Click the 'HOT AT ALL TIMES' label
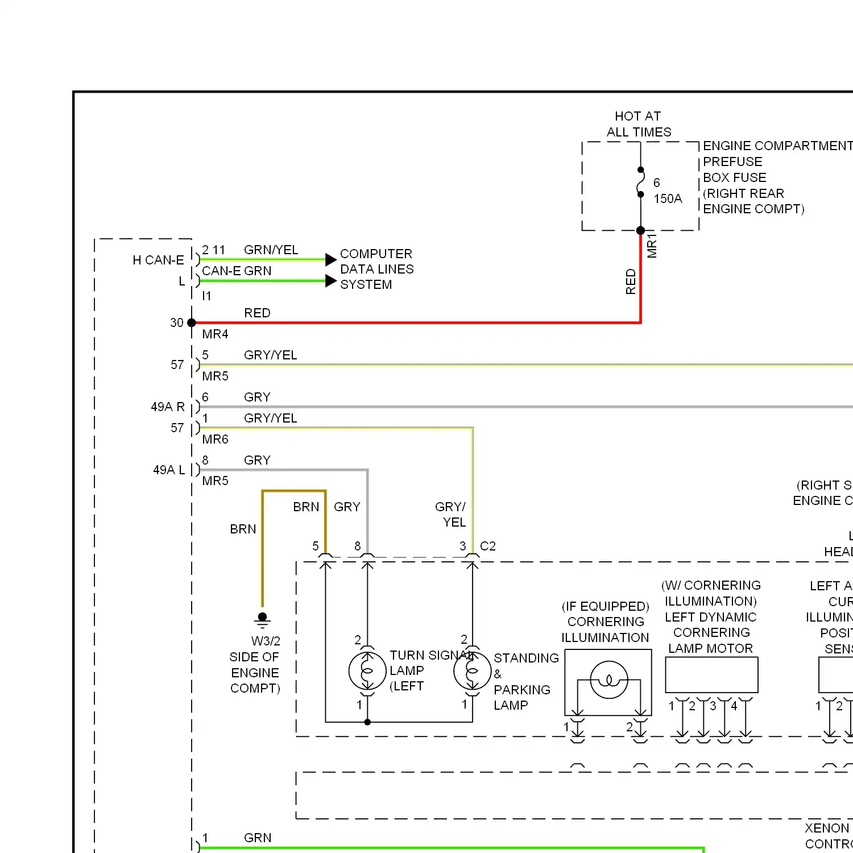Image resolution: width=853 pixels, height=853 pixels. (639, 124)
